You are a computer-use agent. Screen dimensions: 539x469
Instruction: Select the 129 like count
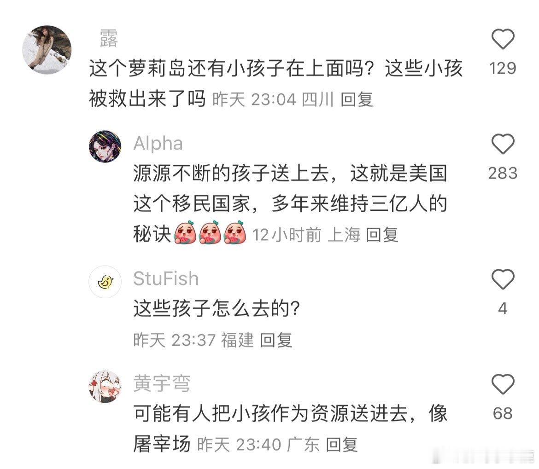click(x=503, y=68)
